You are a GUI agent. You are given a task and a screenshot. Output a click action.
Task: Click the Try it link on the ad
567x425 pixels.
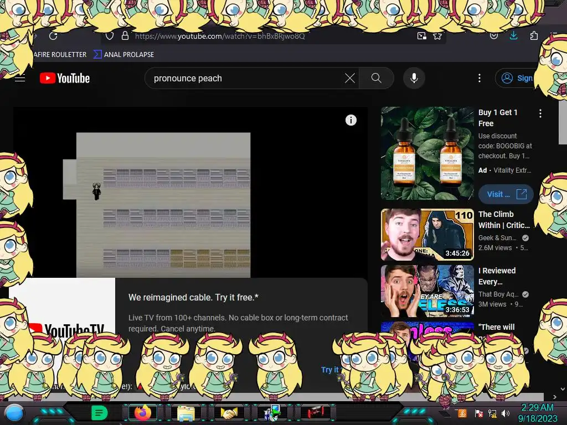[330, 370]
